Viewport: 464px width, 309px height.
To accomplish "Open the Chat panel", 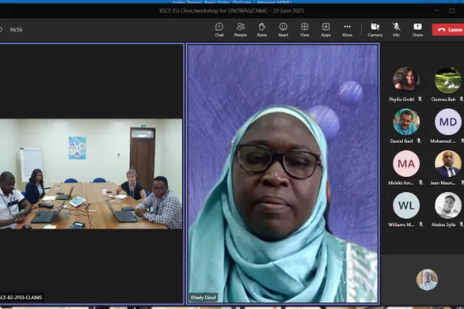I will pyautogui.click(x=219, y=30).
